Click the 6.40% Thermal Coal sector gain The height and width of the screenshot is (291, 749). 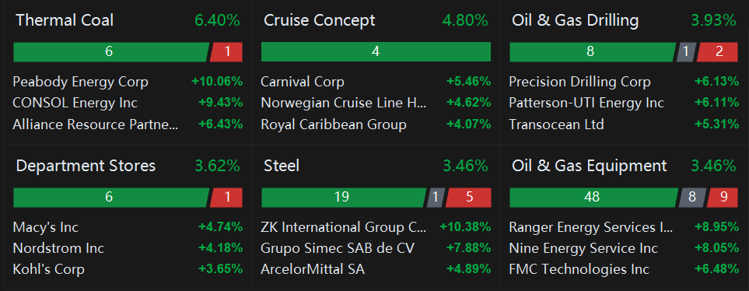[217, 20]
